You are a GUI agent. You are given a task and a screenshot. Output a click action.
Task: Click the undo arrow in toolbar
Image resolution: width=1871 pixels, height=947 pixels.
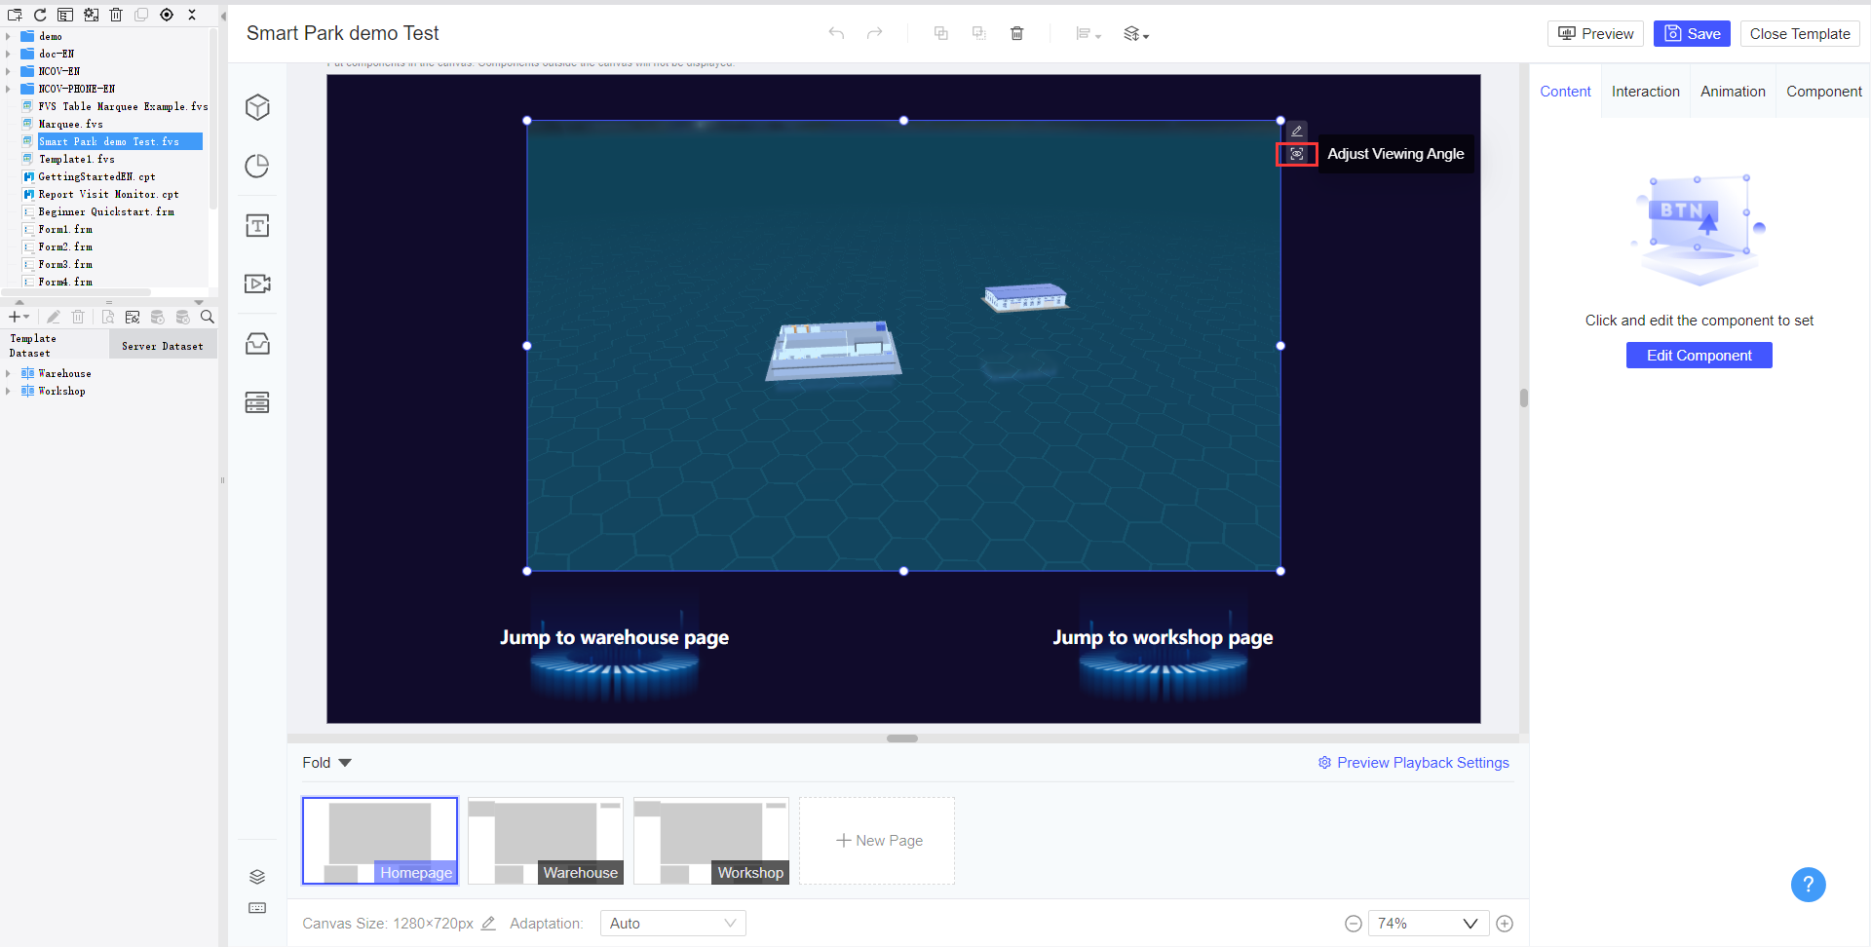pyautogui.click(x=836, y=33)
